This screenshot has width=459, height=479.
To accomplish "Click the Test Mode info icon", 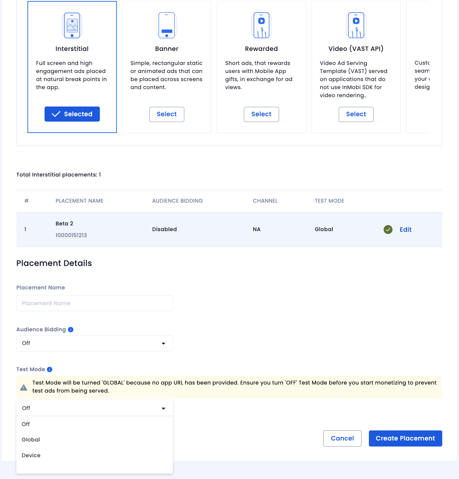I will click(50, 369).
